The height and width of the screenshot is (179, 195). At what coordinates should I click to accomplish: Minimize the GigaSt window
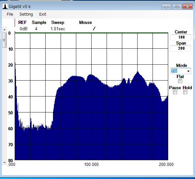tap(166, 7)
